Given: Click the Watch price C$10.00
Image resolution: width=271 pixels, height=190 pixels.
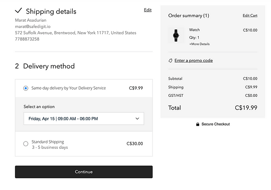Looking at the screenshot, I should (250, 30).
